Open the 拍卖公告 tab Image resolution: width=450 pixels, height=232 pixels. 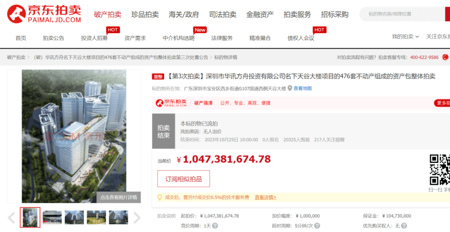54,38
